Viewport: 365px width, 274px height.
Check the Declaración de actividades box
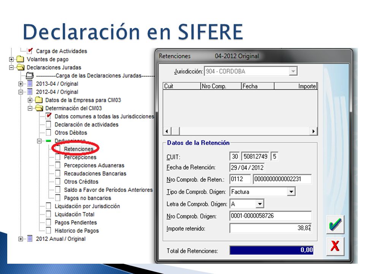click(x=48, y=124)
